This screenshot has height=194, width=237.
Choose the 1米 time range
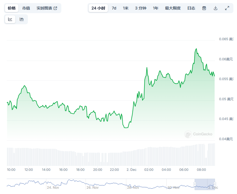point(126,8)
